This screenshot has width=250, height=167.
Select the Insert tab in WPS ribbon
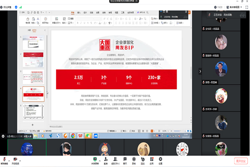point(79,12)
